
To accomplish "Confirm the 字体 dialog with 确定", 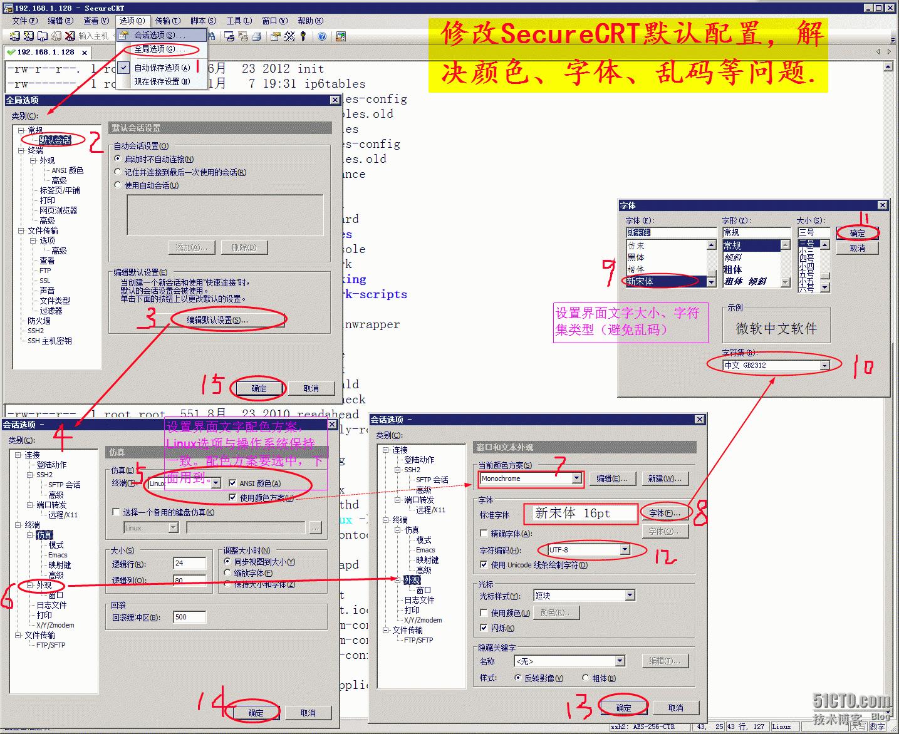I will [857, 232].
